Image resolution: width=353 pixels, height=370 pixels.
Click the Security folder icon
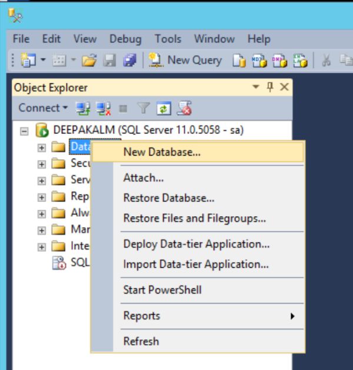[x=58, y=163]
